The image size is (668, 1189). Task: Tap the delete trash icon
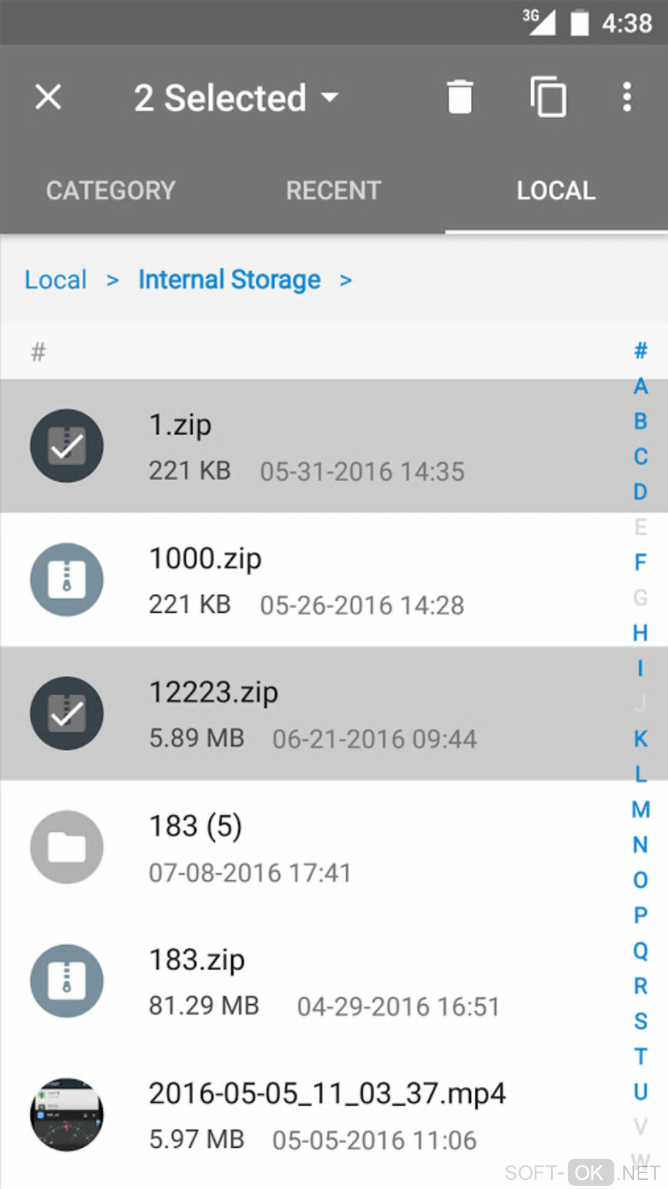[x=460, y=97]
